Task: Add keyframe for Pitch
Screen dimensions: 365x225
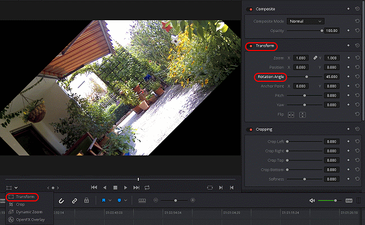Action: point(349,95)
